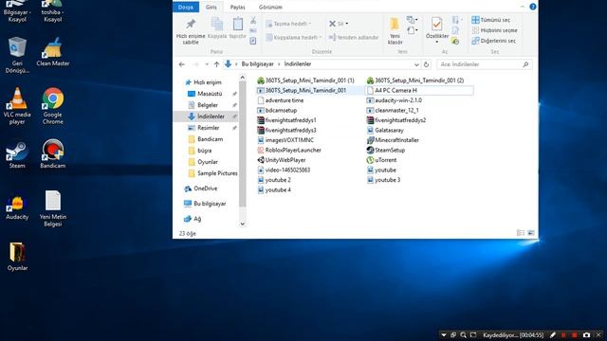The image size is (607, 341).
Task: Switch to large icons view
Action: 531,233
